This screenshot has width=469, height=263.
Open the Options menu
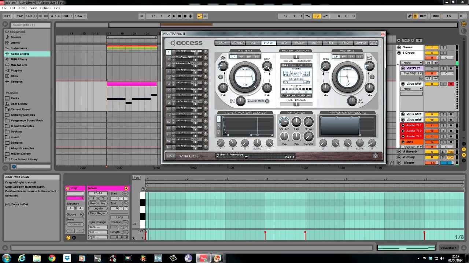(45, 8)
